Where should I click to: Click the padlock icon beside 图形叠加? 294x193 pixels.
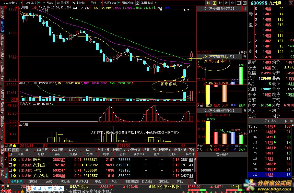(x=138, y=3)
